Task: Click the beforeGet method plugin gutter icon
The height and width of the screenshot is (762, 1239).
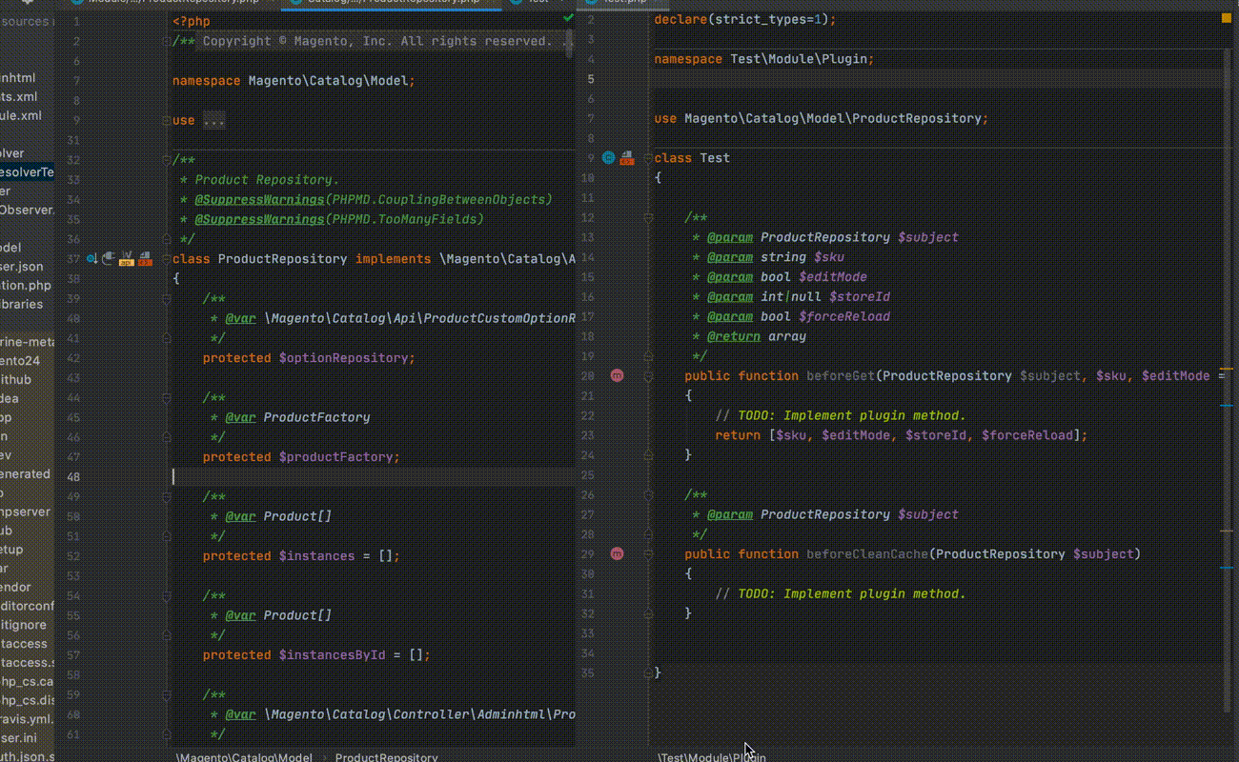Action: click(x=617, y=376)
